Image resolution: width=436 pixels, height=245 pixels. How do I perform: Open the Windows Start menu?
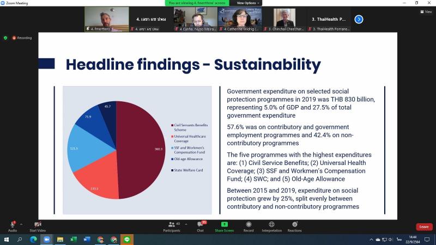tap(6, 240)
